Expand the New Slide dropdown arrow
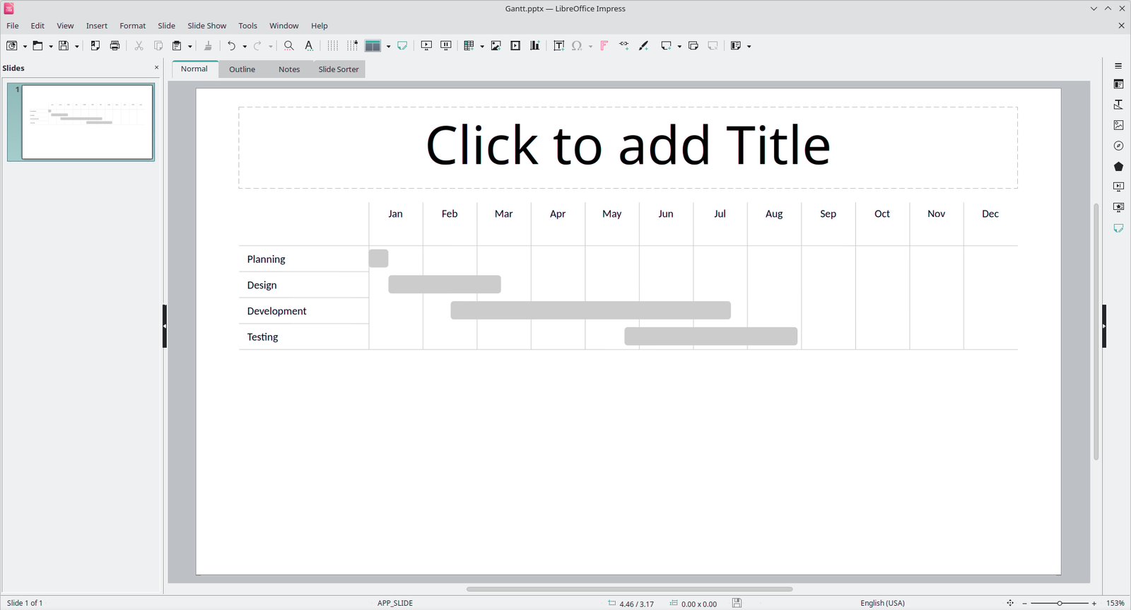The image size is (1131, 610). tap(679, 47)
